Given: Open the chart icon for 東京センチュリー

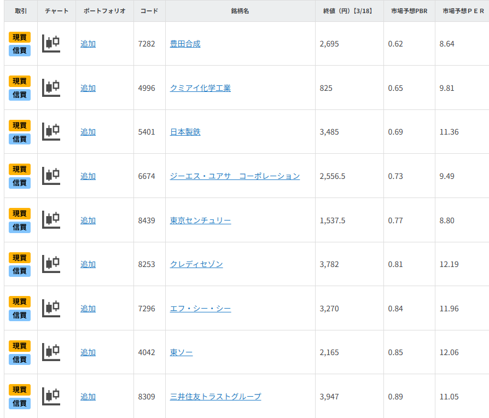Looking at the screenshot, I should [51, 220].
